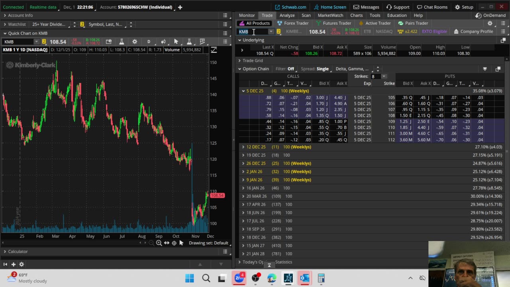The width and height of the screenshot is (510, 287).
Task: Open Calculator gadget menu icon
Action: (225, 252)
